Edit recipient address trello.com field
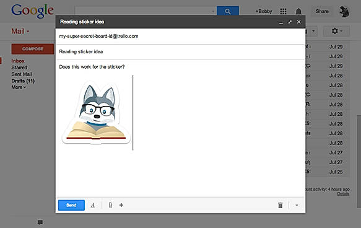The height and width of the screenshot is (228, 361). tap(180, 36)
